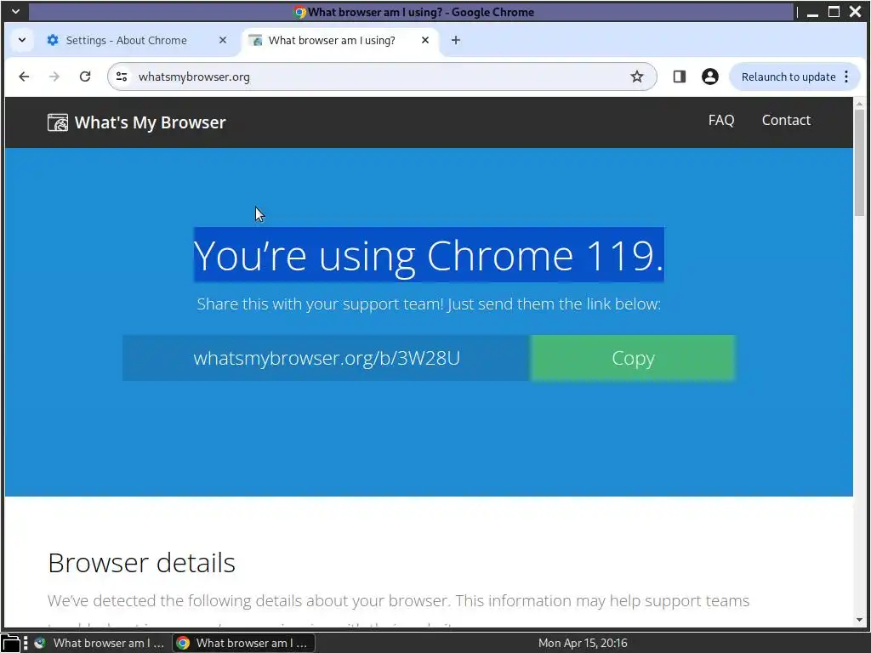Click the Share this with your support team text
The image size is (871, 653).
point(429,304)
